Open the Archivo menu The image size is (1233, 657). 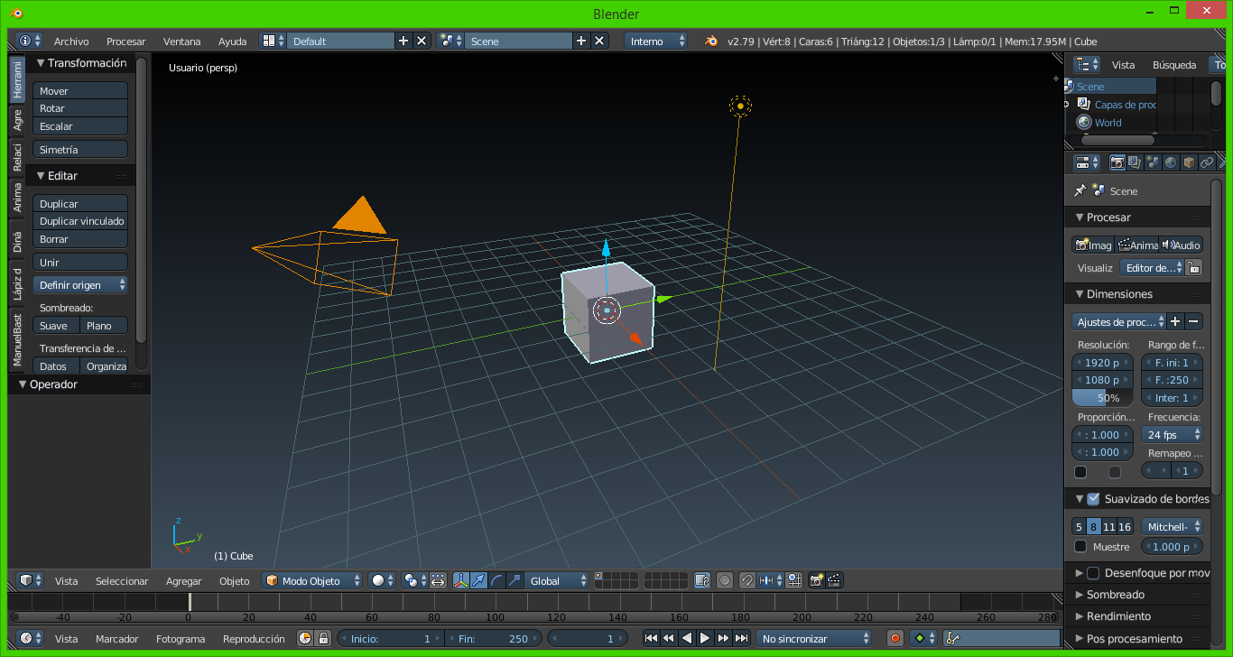tap(71, 42)
